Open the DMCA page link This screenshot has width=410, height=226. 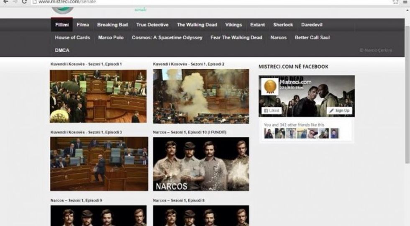pos(62,50)
